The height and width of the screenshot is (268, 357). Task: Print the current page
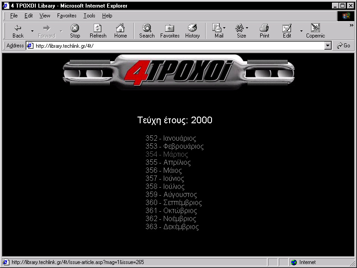point(264,31)
